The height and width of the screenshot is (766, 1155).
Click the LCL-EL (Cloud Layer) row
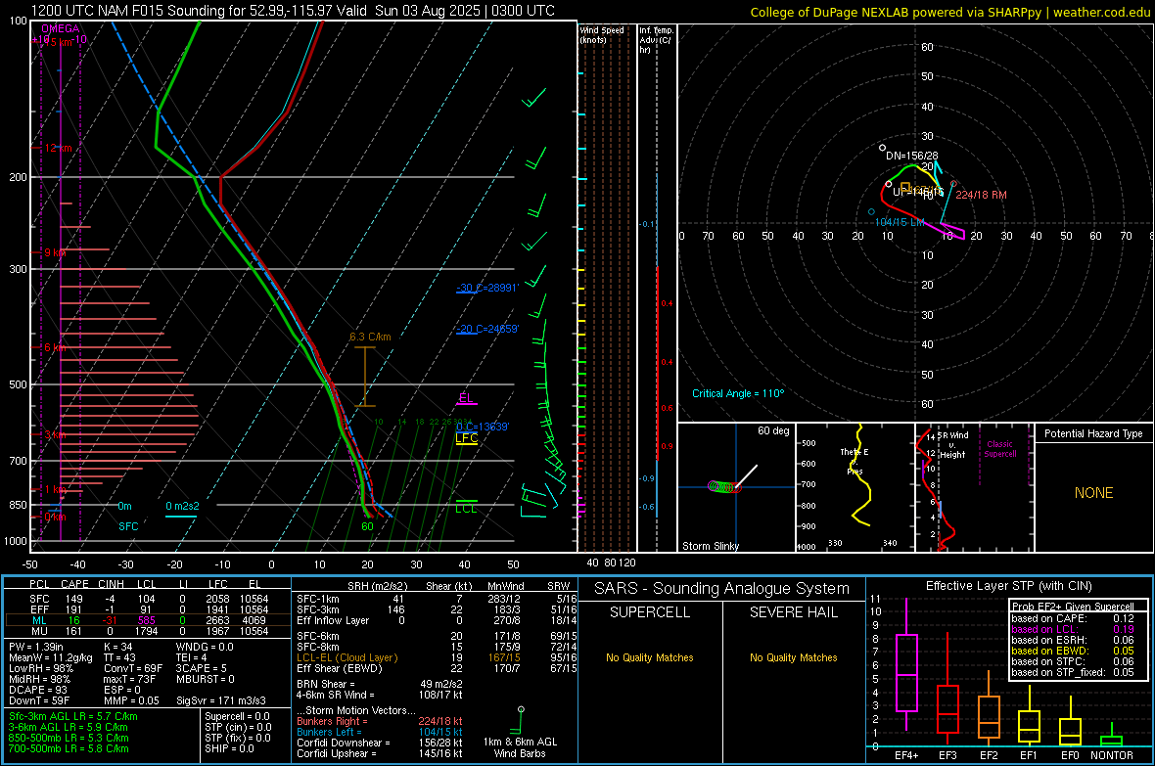pos(437,657)
